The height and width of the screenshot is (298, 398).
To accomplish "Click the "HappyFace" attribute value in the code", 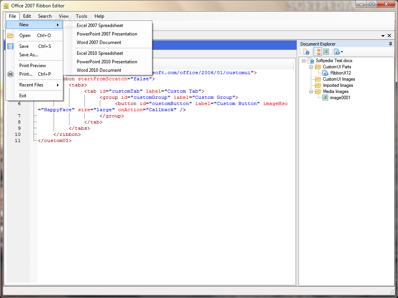I will (x=58, y=110).
